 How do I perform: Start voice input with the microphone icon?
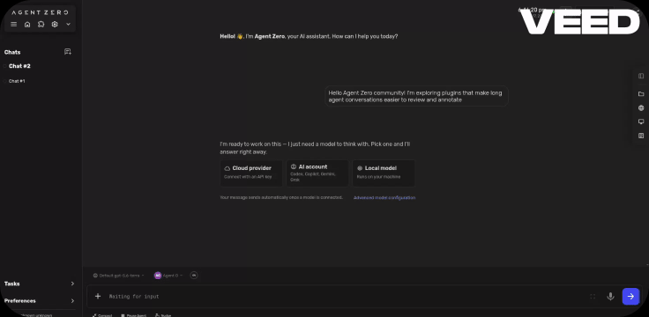click(610, 297)
